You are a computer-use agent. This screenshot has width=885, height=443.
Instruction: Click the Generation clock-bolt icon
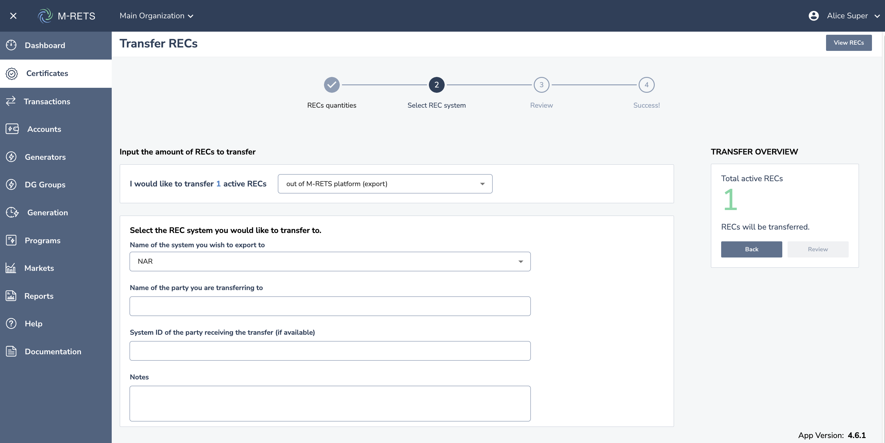click(12, 213)
